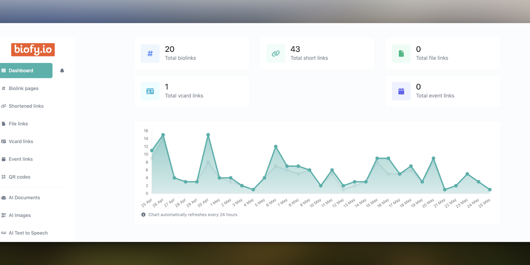Click the biofy.io logo
The width and height of the screenshot is (530, 265).
(33, 50)
